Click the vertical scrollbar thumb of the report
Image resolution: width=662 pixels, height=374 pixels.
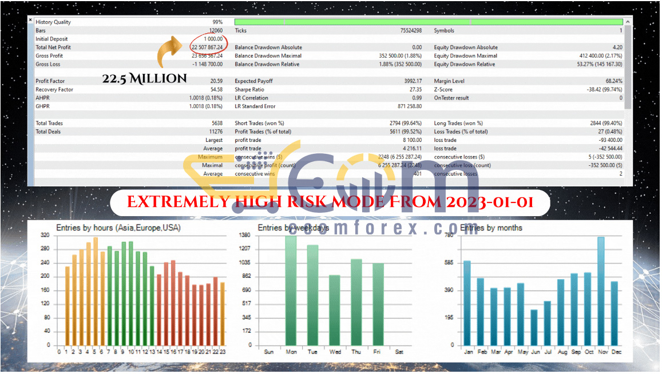(x=629, y=67)
